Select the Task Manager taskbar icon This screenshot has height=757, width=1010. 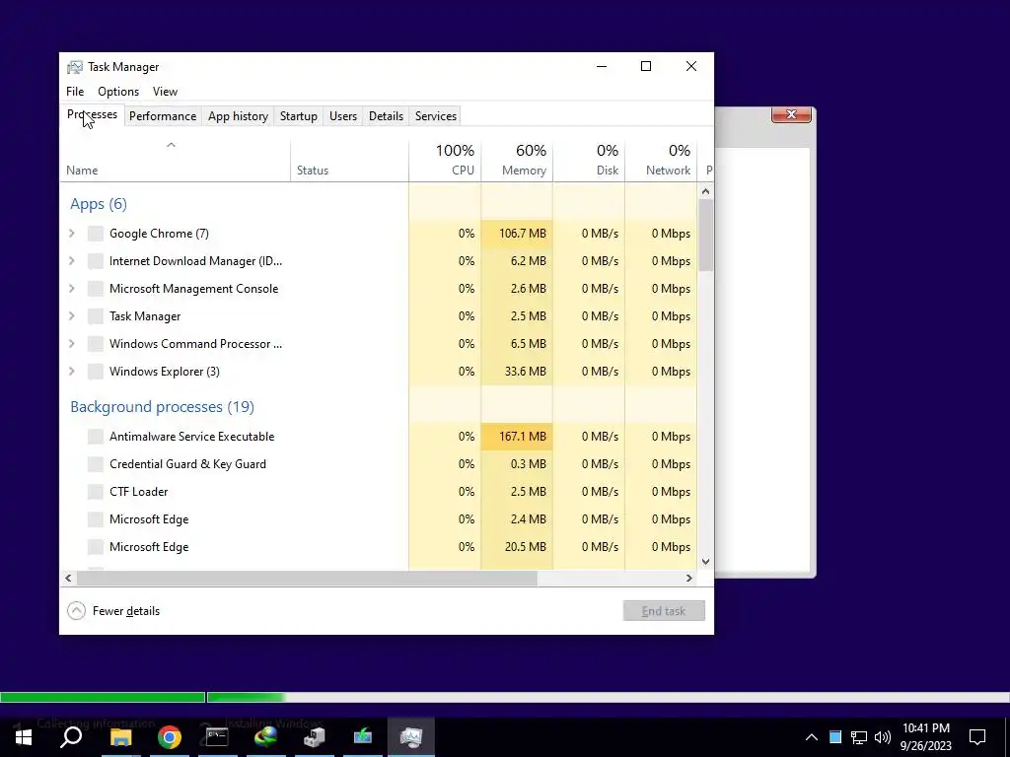pyautogui.click(x=411, y=737)
